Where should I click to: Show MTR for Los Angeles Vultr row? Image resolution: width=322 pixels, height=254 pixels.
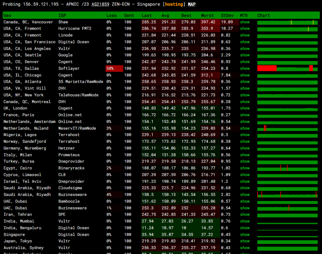point(245,49)
